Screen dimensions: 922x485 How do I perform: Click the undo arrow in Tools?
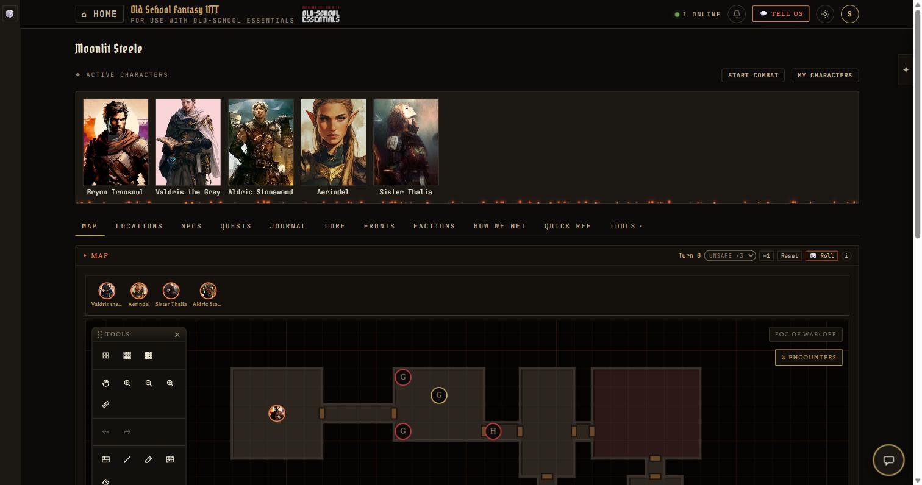tap(105, 432)
